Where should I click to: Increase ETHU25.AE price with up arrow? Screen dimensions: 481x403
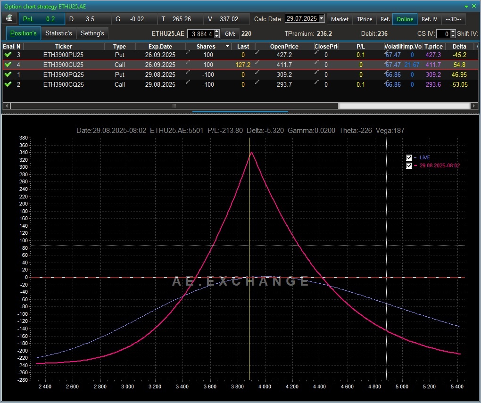click(x=216, y=32)
